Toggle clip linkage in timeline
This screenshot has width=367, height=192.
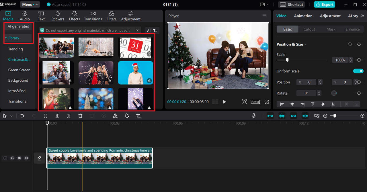pos(293,116)
